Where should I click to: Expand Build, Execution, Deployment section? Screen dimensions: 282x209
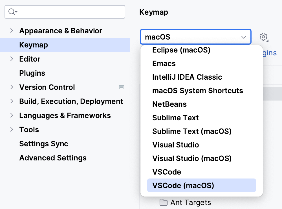(x=12, y=101)
